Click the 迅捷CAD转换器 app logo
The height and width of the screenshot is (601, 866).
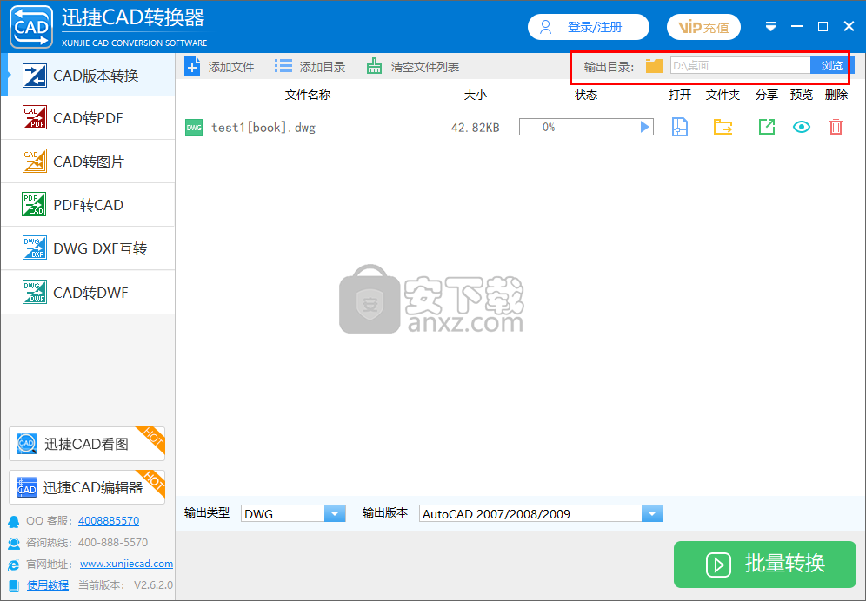point(31,27)
